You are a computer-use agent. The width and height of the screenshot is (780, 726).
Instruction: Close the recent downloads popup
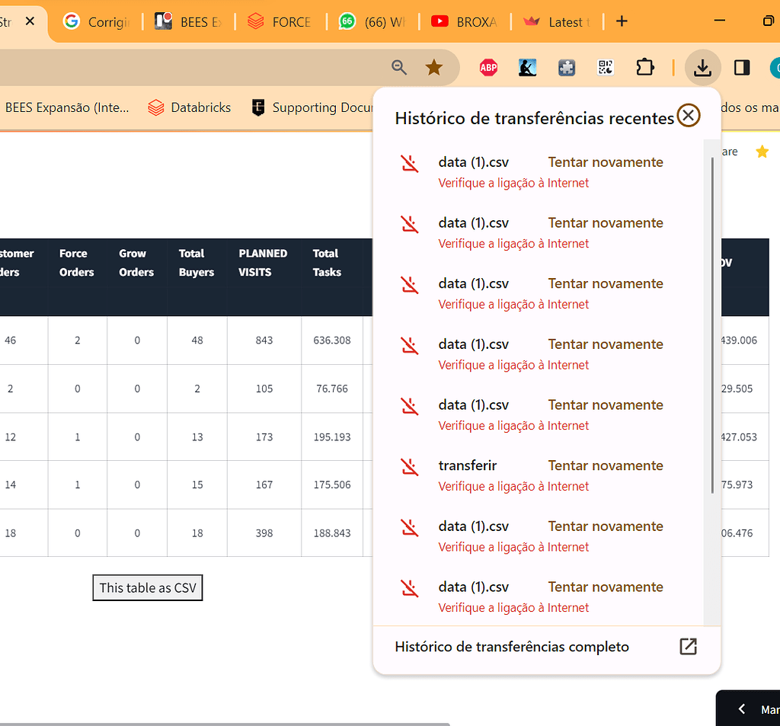(x=688, y=115)
